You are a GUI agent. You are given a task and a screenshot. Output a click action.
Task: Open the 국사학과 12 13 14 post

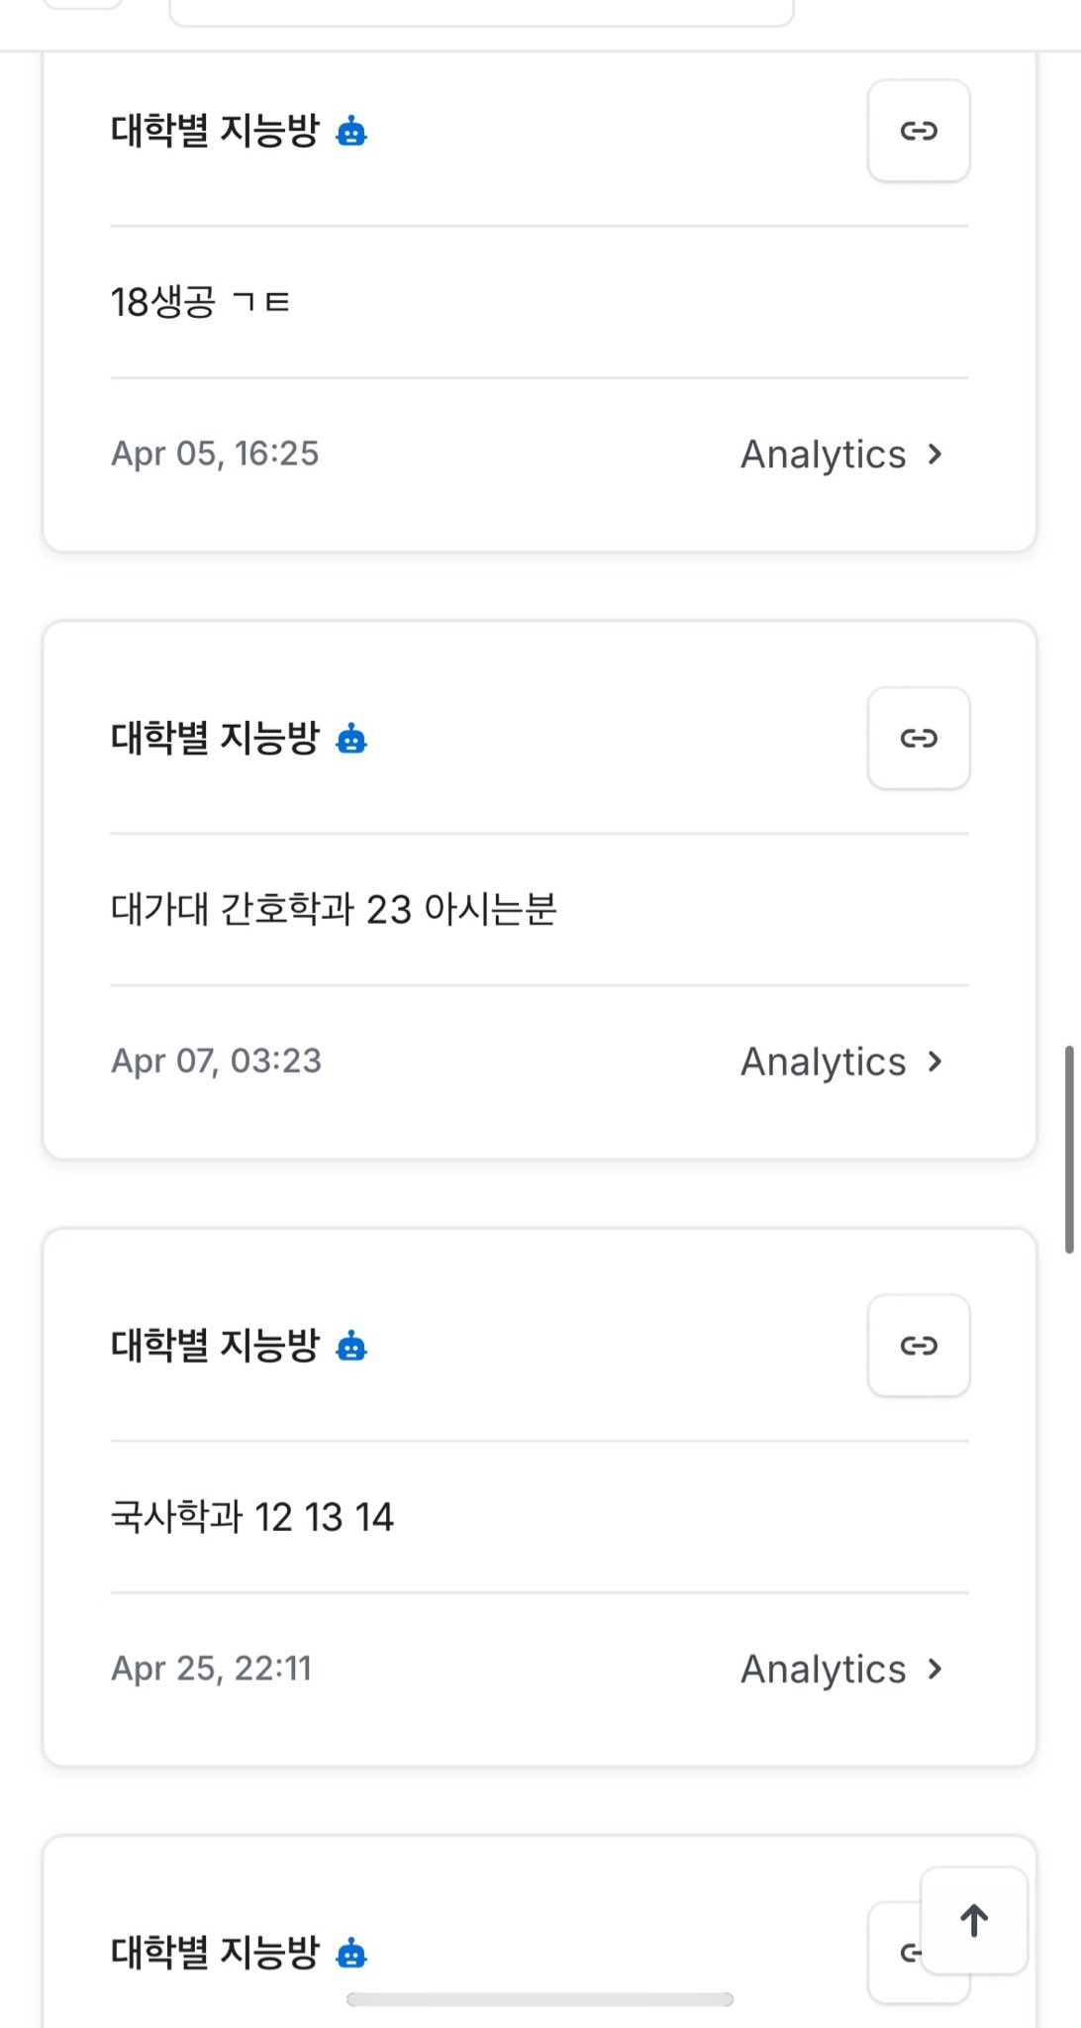252,1517
